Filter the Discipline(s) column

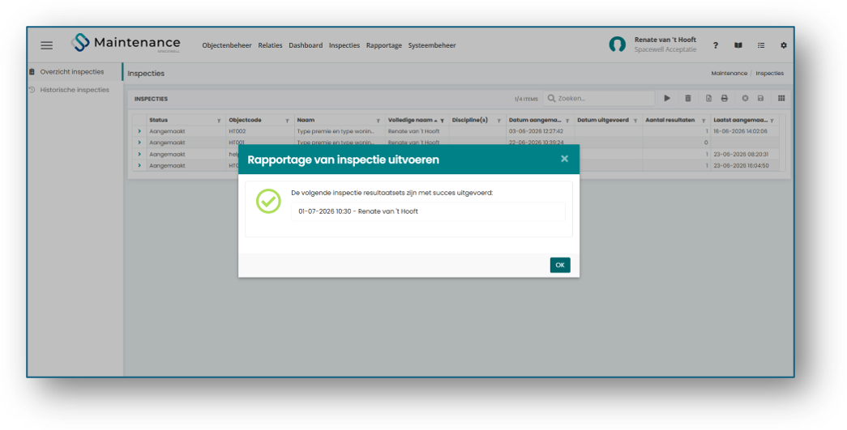click(498, 121)
